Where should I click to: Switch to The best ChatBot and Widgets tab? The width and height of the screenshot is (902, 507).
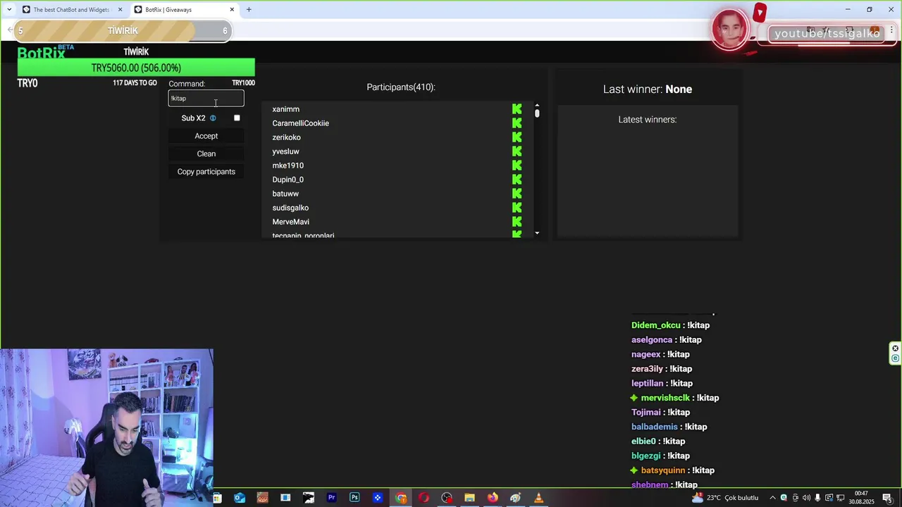[x=70, y=10]
